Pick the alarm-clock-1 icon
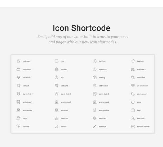The height and width of the screenshot is (147, 163). coord(19,94)
